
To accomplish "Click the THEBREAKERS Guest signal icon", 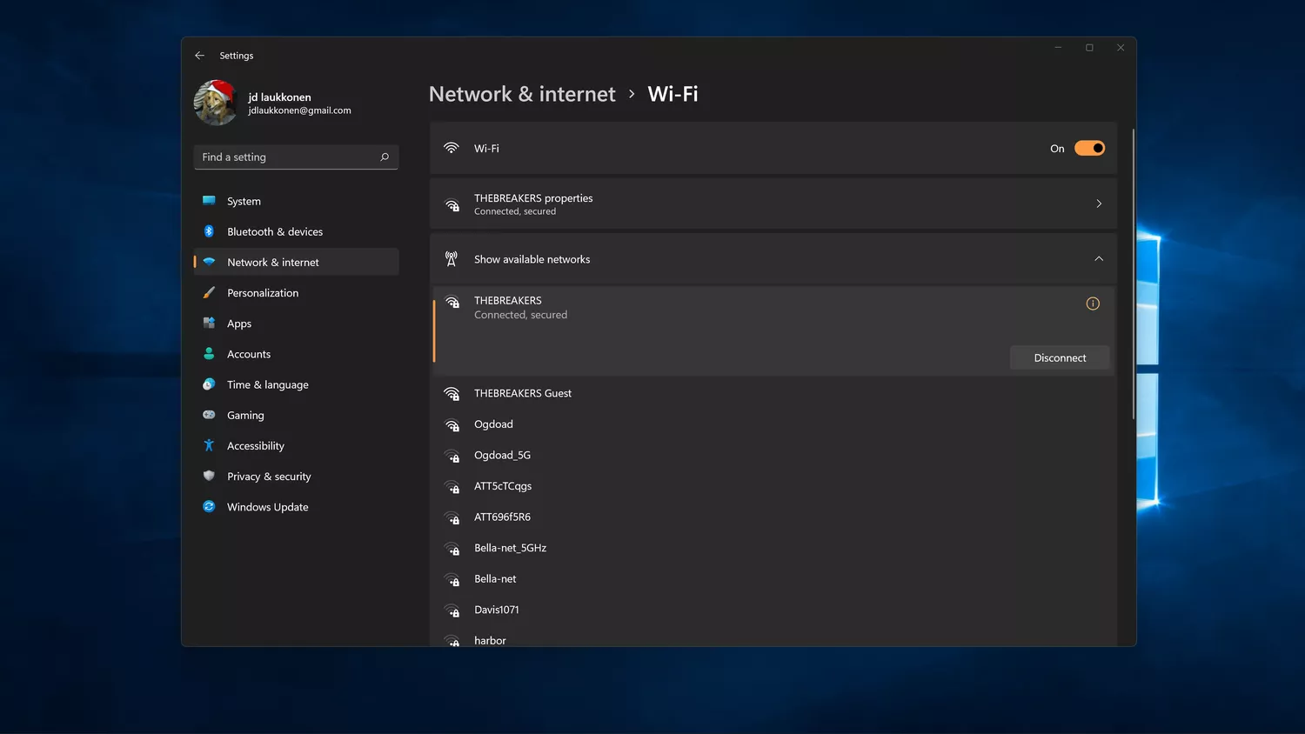I will coord(452,394).
